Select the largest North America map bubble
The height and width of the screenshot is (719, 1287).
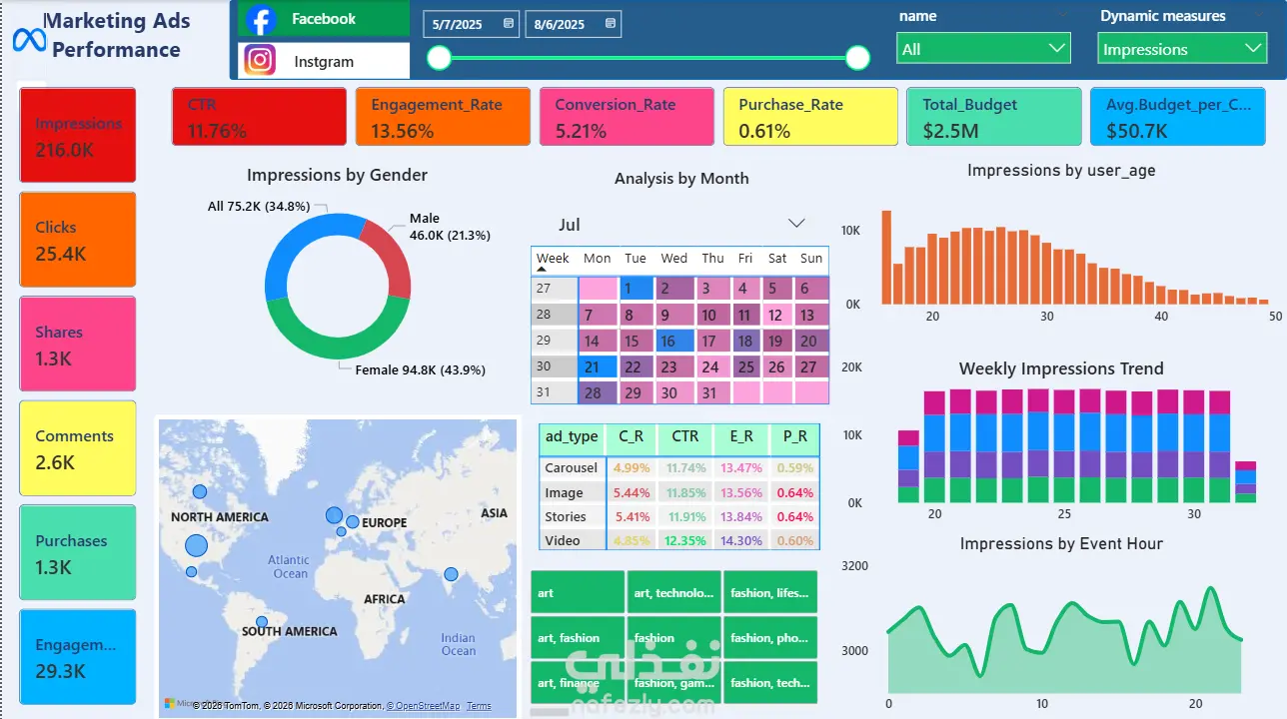(196, 545)
